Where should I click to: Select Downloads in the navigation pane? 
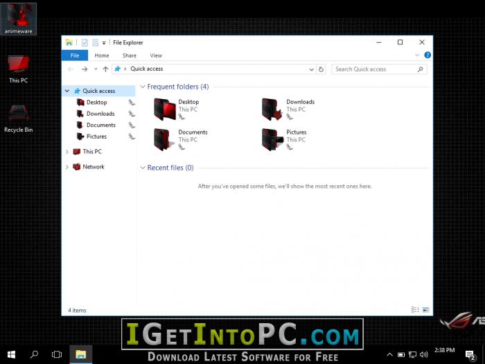[x=100, y=114]
